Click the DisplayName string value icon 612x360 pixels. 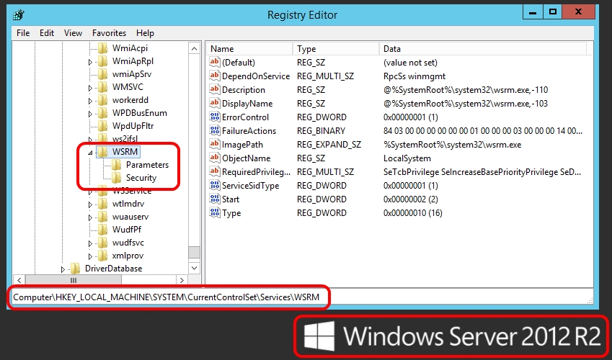click(x=215, y=103)
